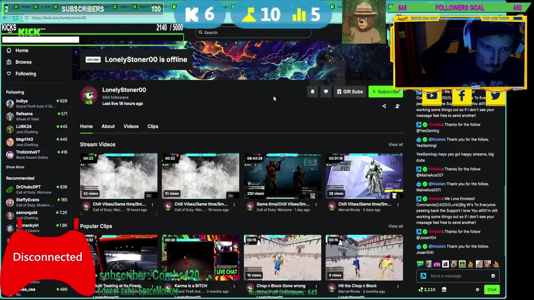The height and width of the screenshot is (300, 534).
Task: Click the green Subscribe button
Action: (x=385, y=92)
